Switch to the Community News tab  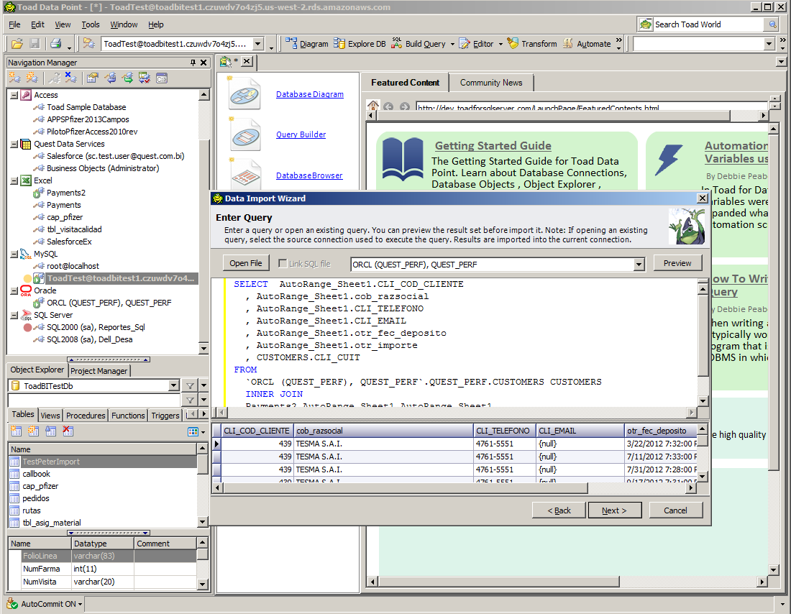[x=491, y=83]
